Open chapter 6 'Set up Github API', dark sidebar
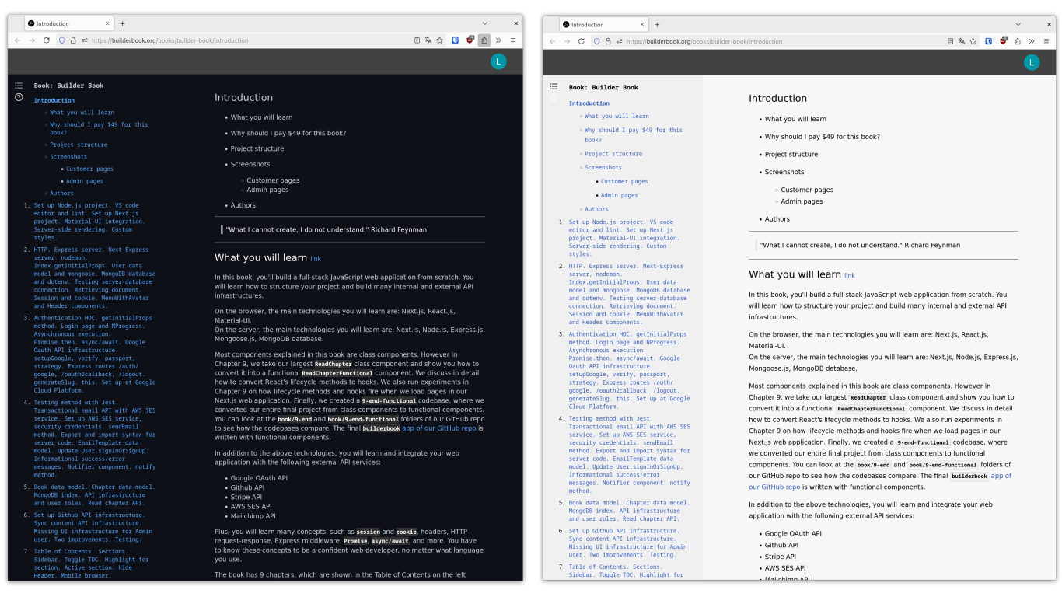 (x=93, y=527)
